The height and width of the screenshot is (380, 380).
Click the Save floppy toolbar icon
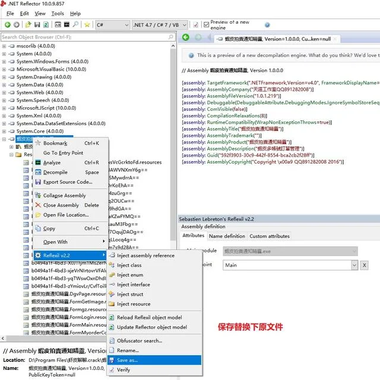tap(37, 25)
